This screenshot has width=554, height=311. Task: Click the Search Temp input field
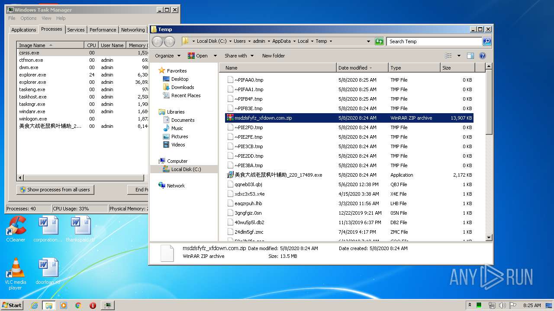tap(434, 41)
